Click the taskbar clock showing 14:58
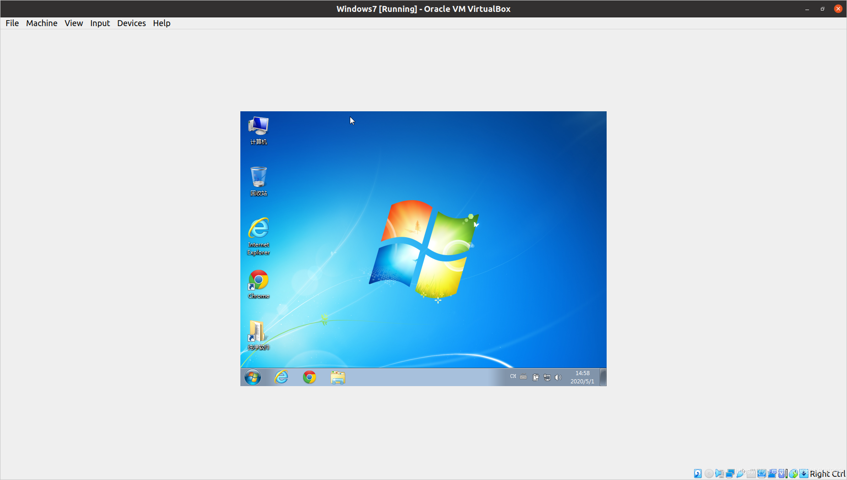This screenshot has height=480, width=847. 582,377
